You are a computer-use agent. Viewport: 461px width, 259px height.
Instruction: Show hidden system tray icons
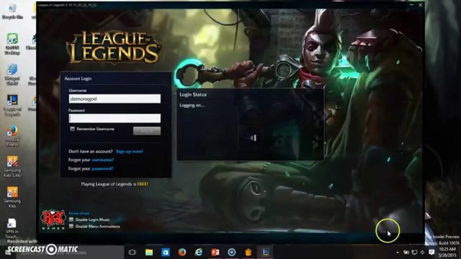click(x=398, y=253)
